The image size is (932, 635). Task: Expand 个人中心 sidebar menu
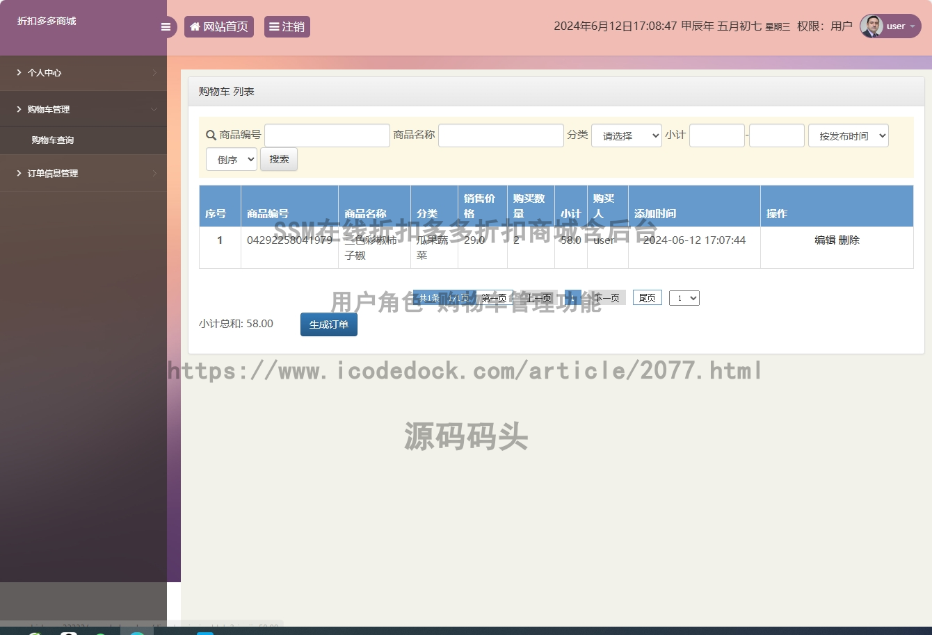83,73
